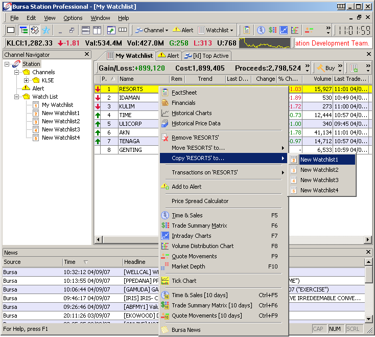Image resolution: width=375 pixels, height=337 pixels.
Task: Copy RESORTS to New Watchlist3
Action: (322, 180)
